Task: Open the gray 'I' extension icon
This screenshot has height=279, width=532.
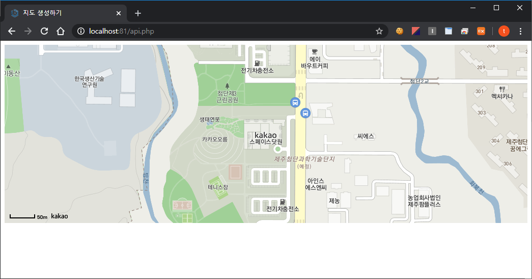Action: 432,31
